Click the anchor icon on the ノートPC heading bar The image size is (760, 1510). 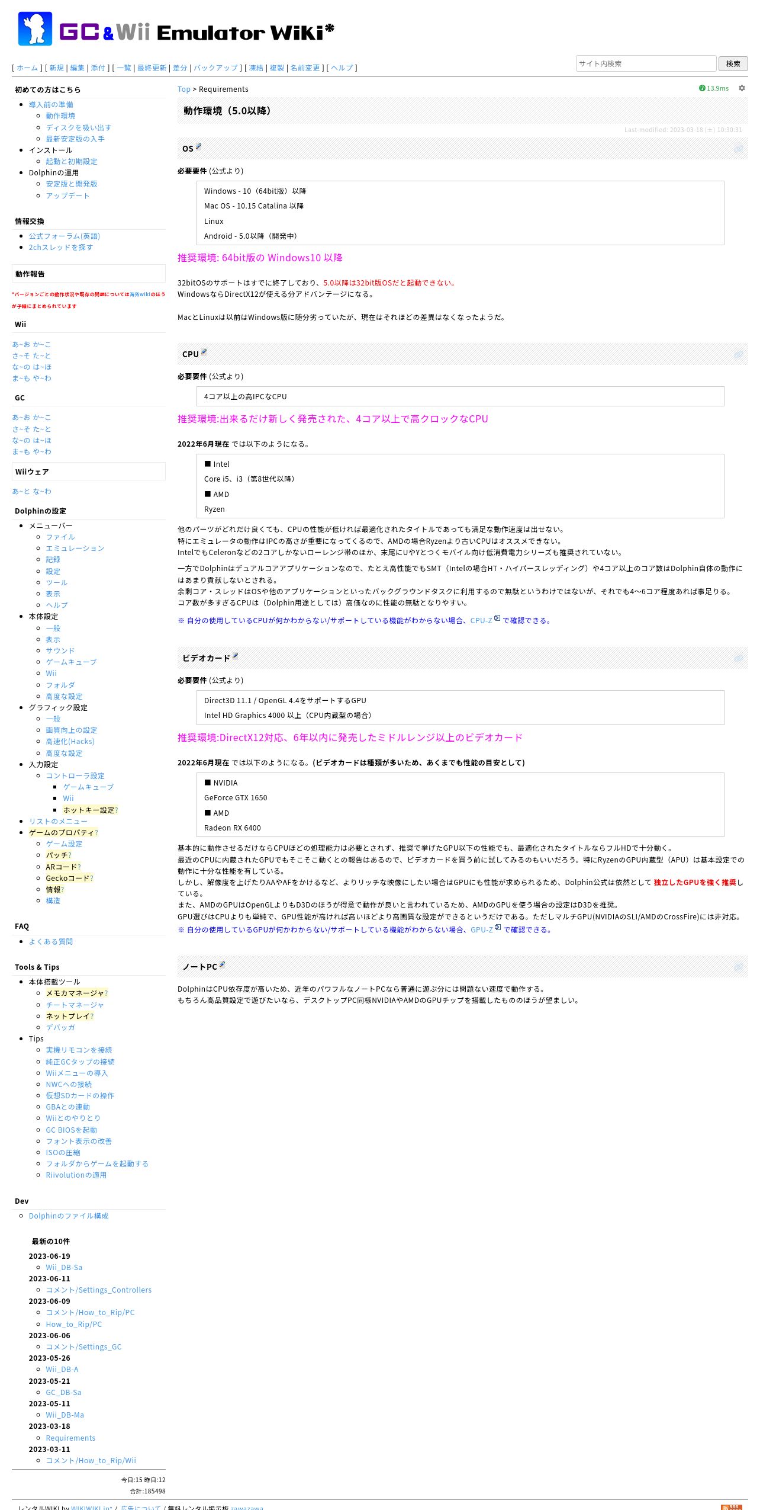pos(739,967)
